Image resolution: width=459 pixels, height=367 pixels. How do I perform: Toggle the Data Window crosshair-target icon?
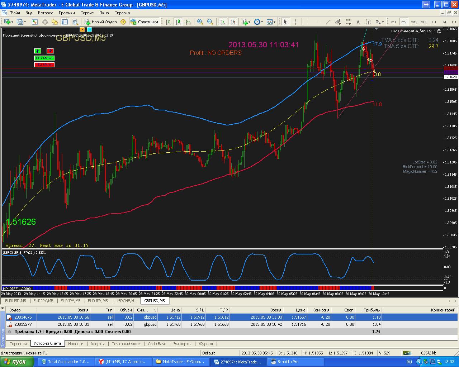click(x=45, y=22)
